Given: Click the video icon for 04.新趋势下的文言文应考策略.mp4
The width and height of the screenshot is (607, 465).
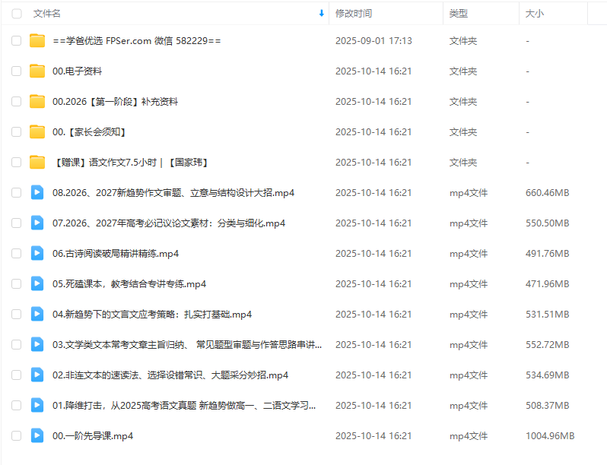Looking at the screenshot, I should [37, 315].
